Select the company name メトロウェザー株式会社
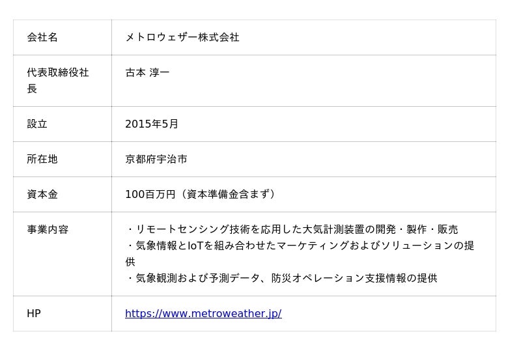 pos(182,37)
